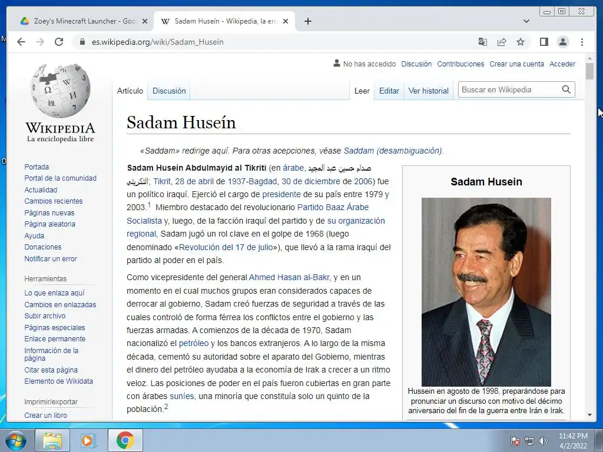Open Página aleatoria
Viewport: 603px width, 452px height.
(49, 224)
